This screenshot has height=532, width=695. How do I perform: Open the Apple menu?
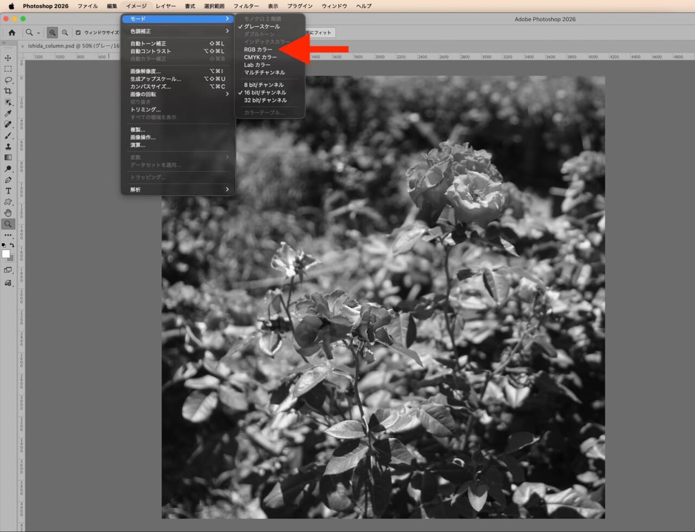click(x=11, y=6)
